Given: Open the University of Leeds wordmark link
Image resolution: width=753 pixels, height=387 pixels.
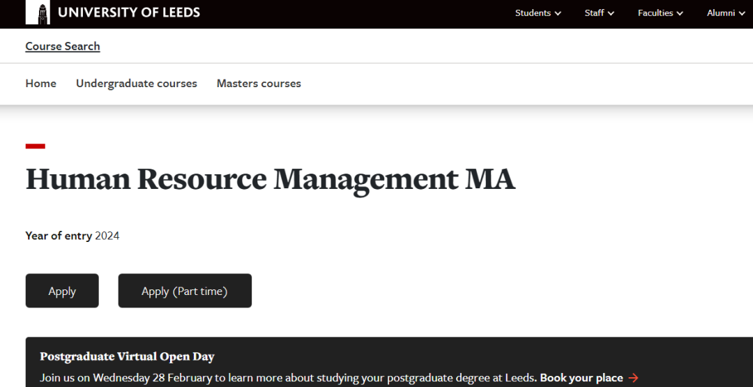Looking at the screenshot, I should click(x=129, y=13).
